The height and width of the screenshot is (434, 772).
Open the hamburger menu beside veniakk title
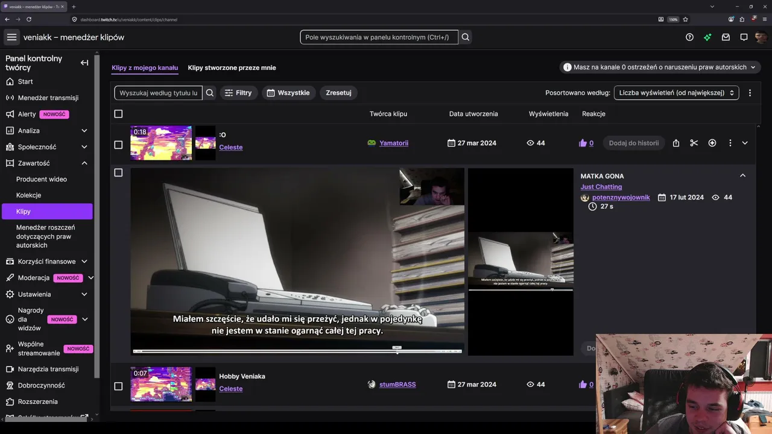point(11,37)
